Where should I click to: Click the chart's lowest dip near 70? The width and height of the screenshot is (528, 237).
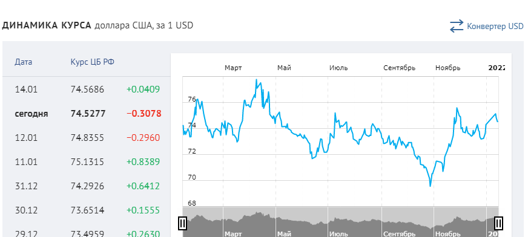pyautogui.click(x=430, y=185)
